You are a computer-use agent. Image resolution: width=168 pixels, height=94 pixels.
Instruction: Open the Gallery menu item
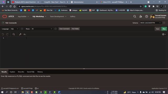point(73,16)
